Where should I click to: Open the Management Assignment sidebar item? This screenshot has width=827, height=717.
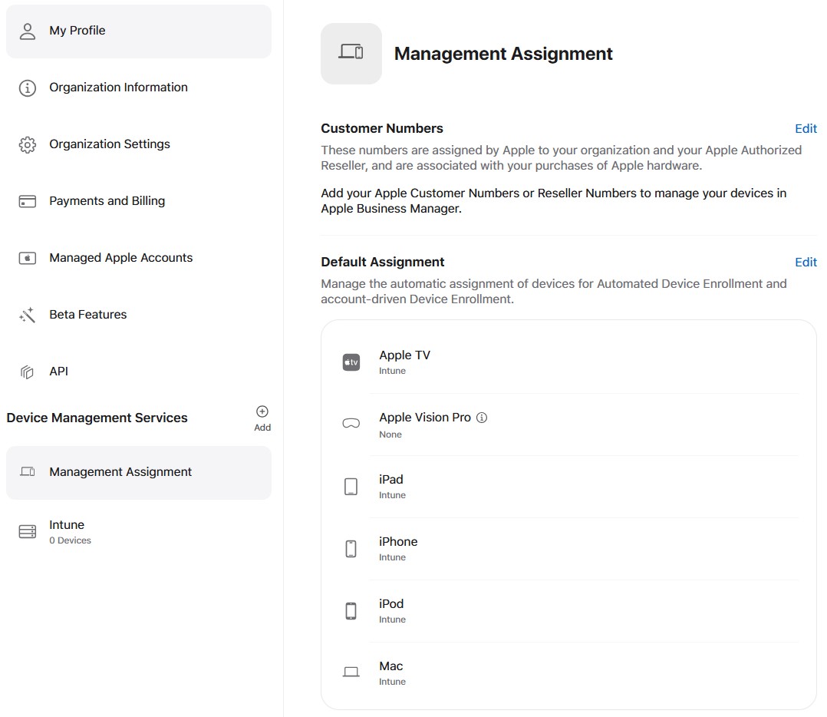pyautogui.click(x=120, y=472)
